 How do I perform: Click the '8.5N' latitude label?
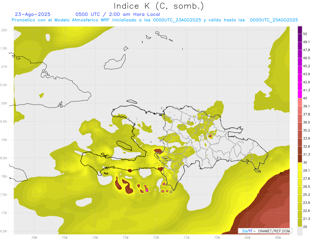(x=4, y=158)
